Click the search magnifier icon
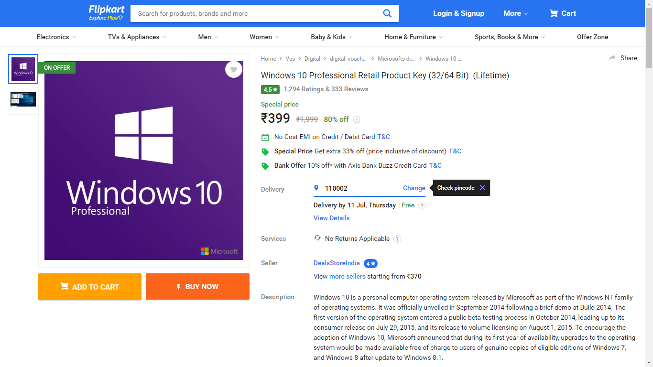Viewport: 653px width, 367px height. click(387, 13)
